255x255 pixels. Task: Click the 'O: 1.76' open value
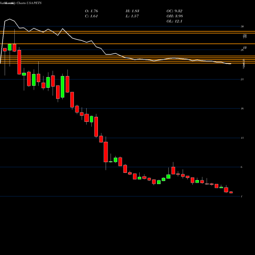(91, 11)
